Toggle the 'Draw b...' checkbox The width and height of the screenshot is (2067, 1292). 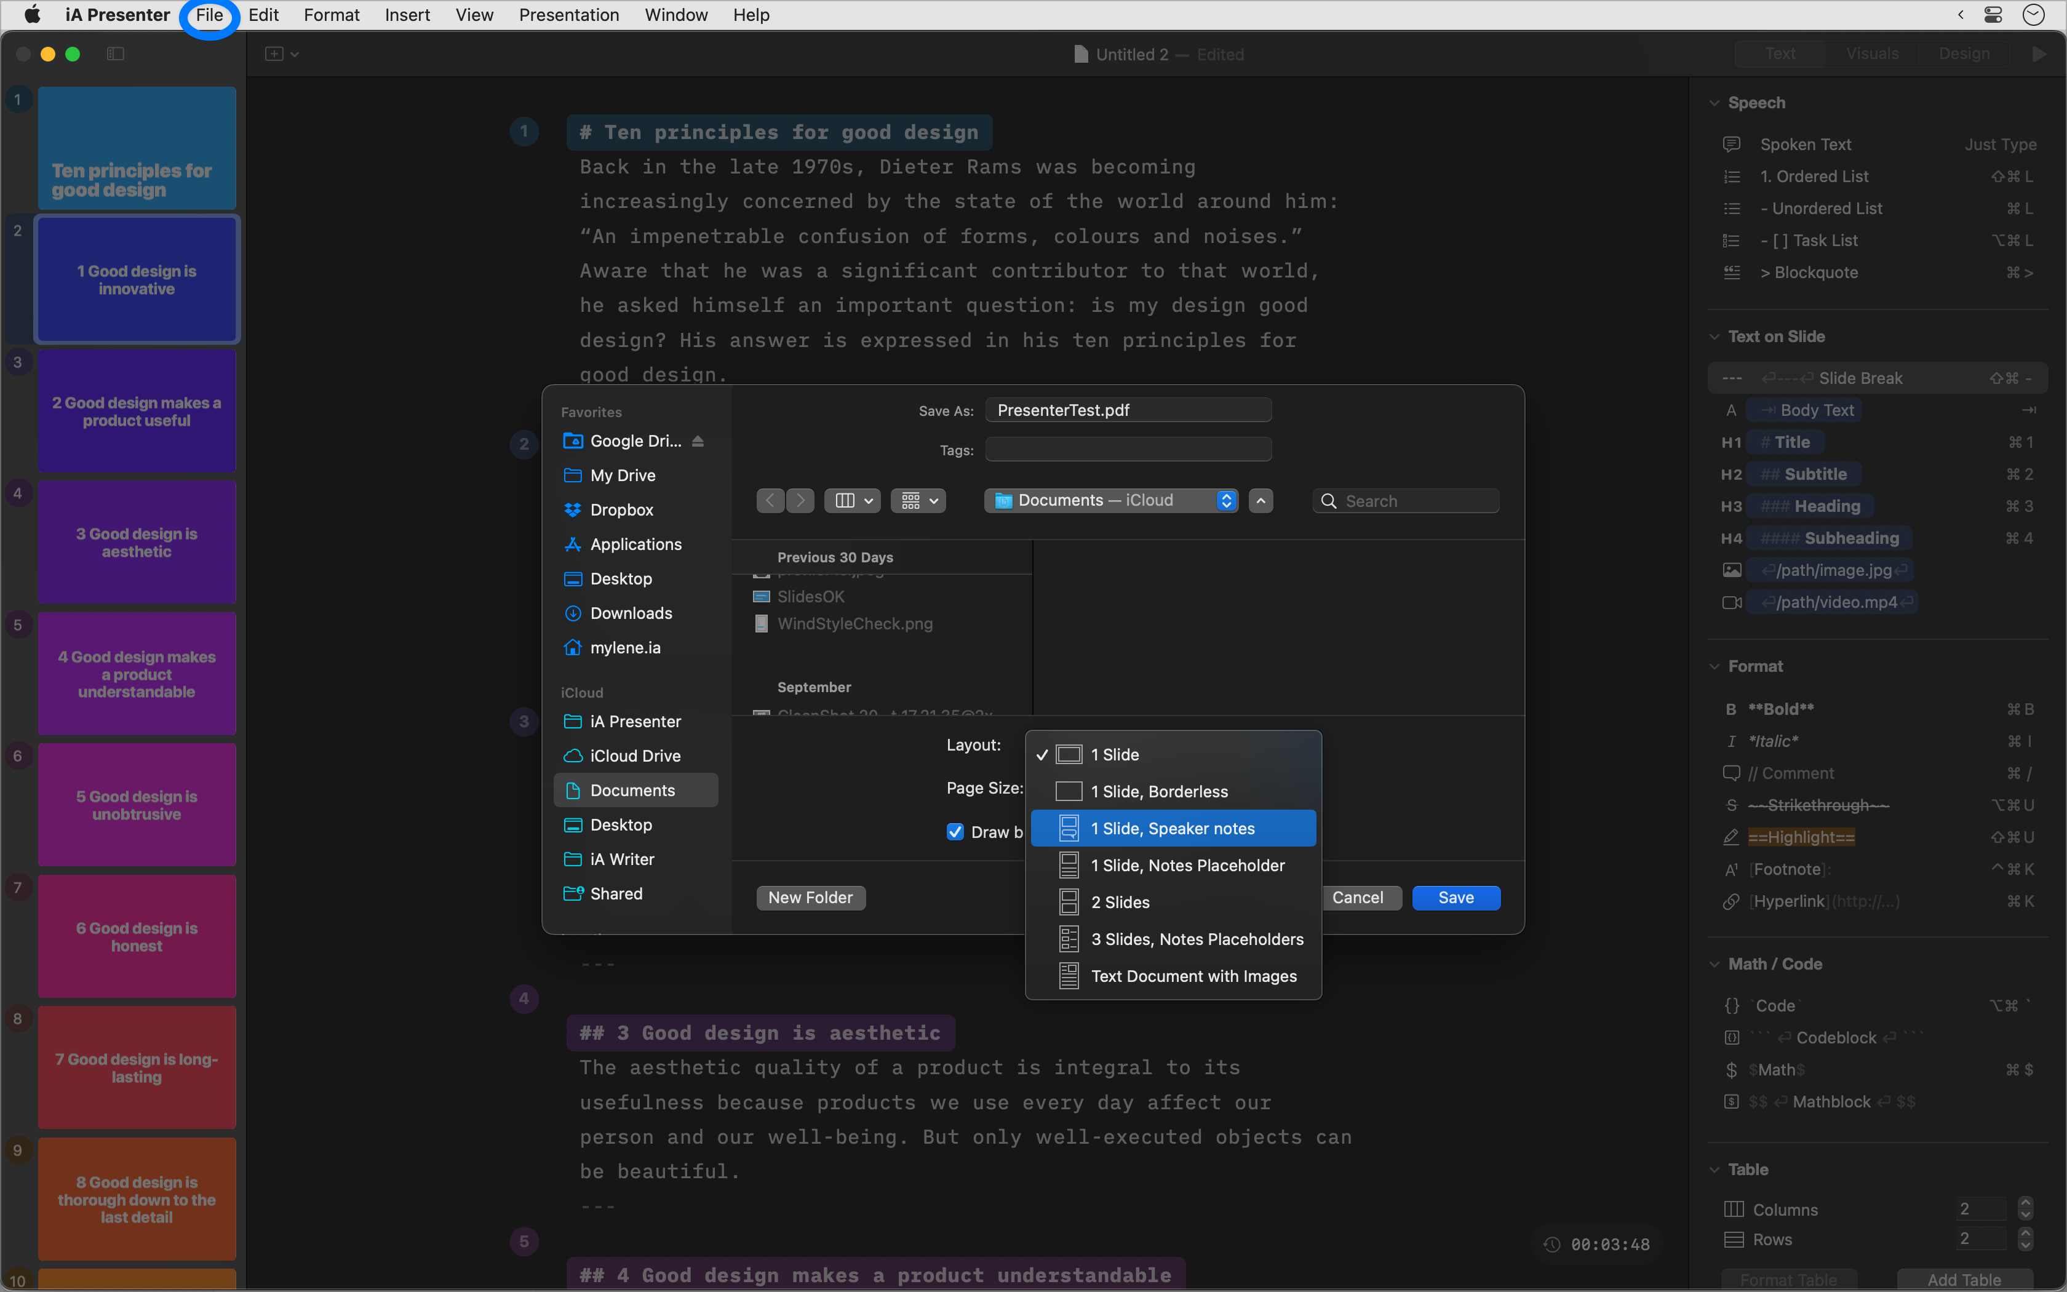[x=955, y=831]
